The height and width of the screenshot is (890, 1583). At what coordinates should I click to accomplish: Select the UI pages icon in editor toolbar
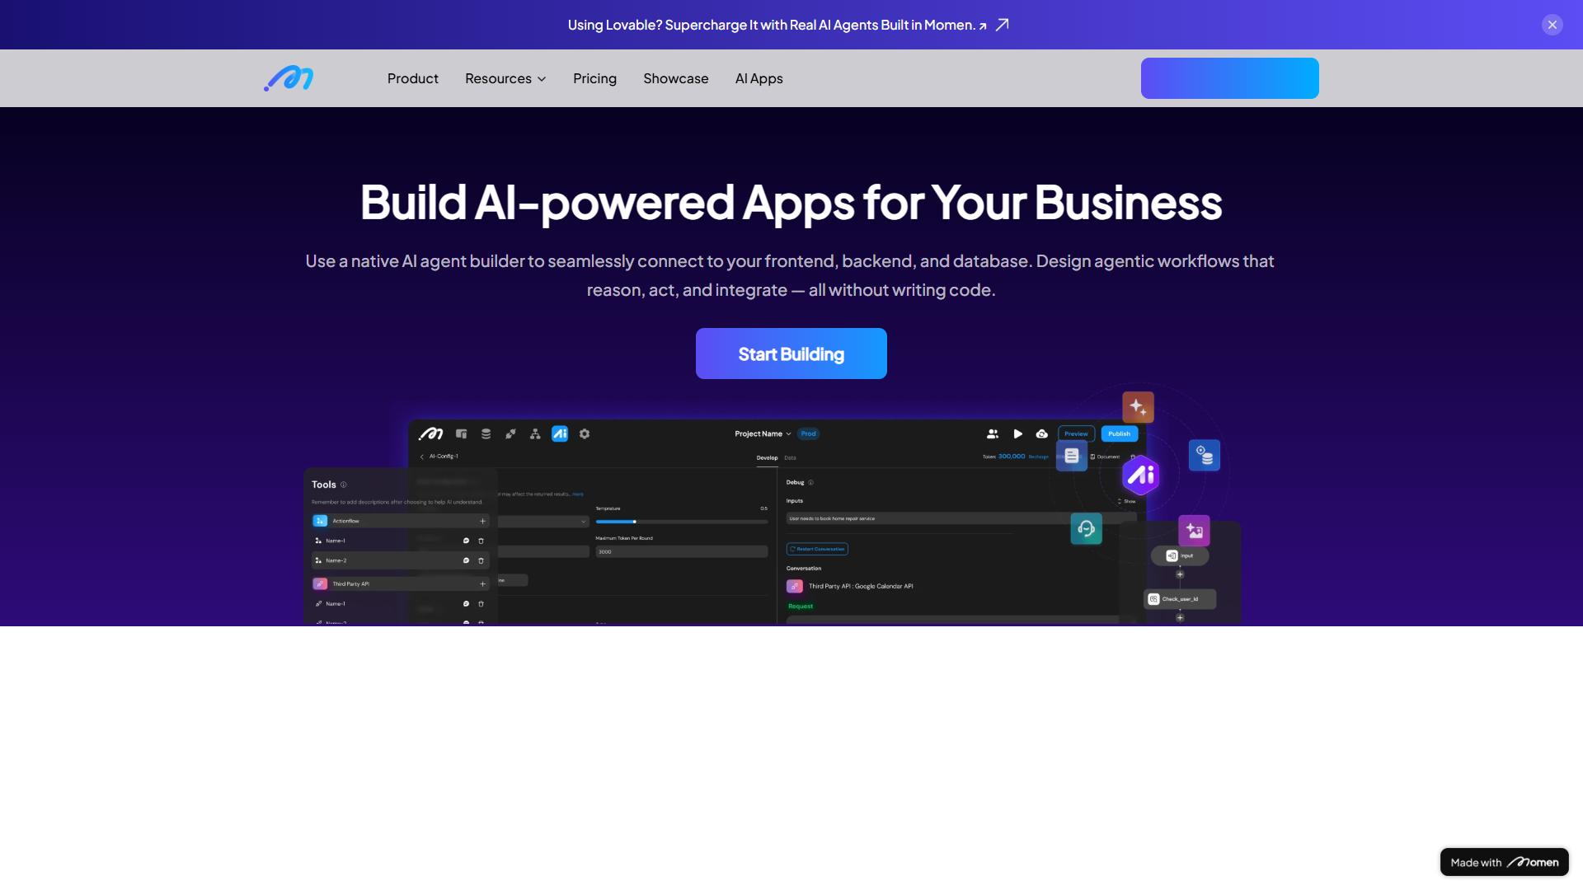click(461, 433)
